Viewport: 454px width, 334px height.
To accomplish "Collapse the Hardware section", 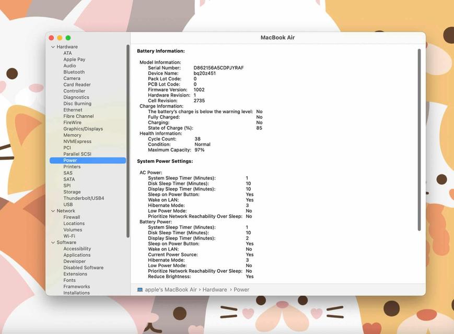I will [x=53, y=47].
